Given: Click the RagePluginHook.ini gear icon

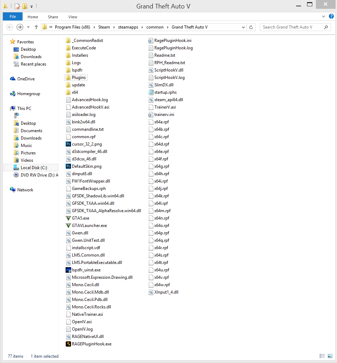Looking at the screenshot, I should pos(151,41).
